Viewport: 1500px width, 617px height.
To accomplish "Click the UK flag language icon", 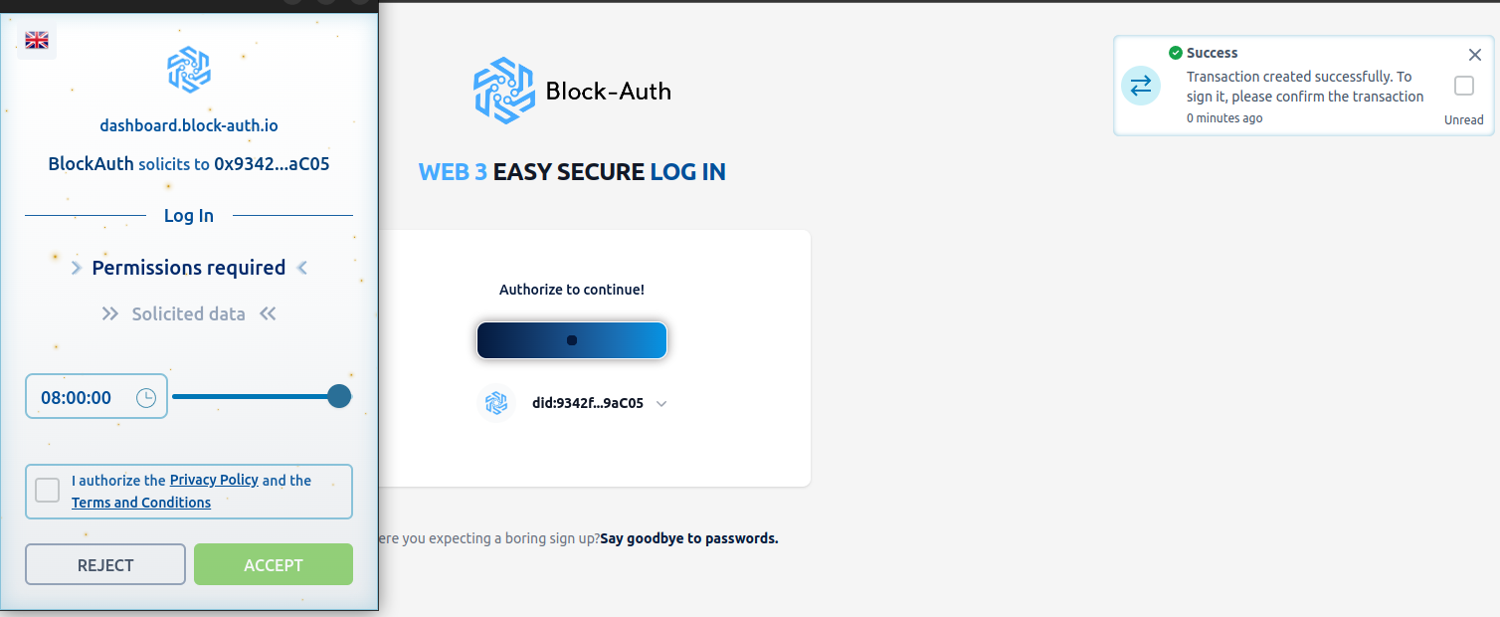I will (x=37, y=40).
